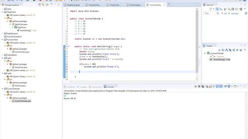This screenshot has width=248, height=139.
Task: Click the Task List help icon
Action: click(246, 14)
